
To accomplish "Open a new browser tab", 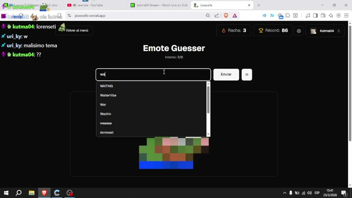I will pyautogui.click(x=258, y=5).
